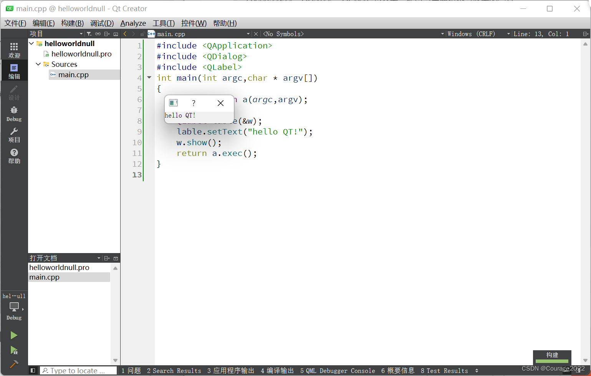
Task: Close the hello QT! dialog
Action: [x=220, y=103]
